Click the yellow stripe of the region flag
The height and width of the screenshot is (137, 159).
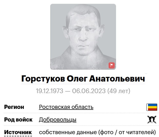152,107
